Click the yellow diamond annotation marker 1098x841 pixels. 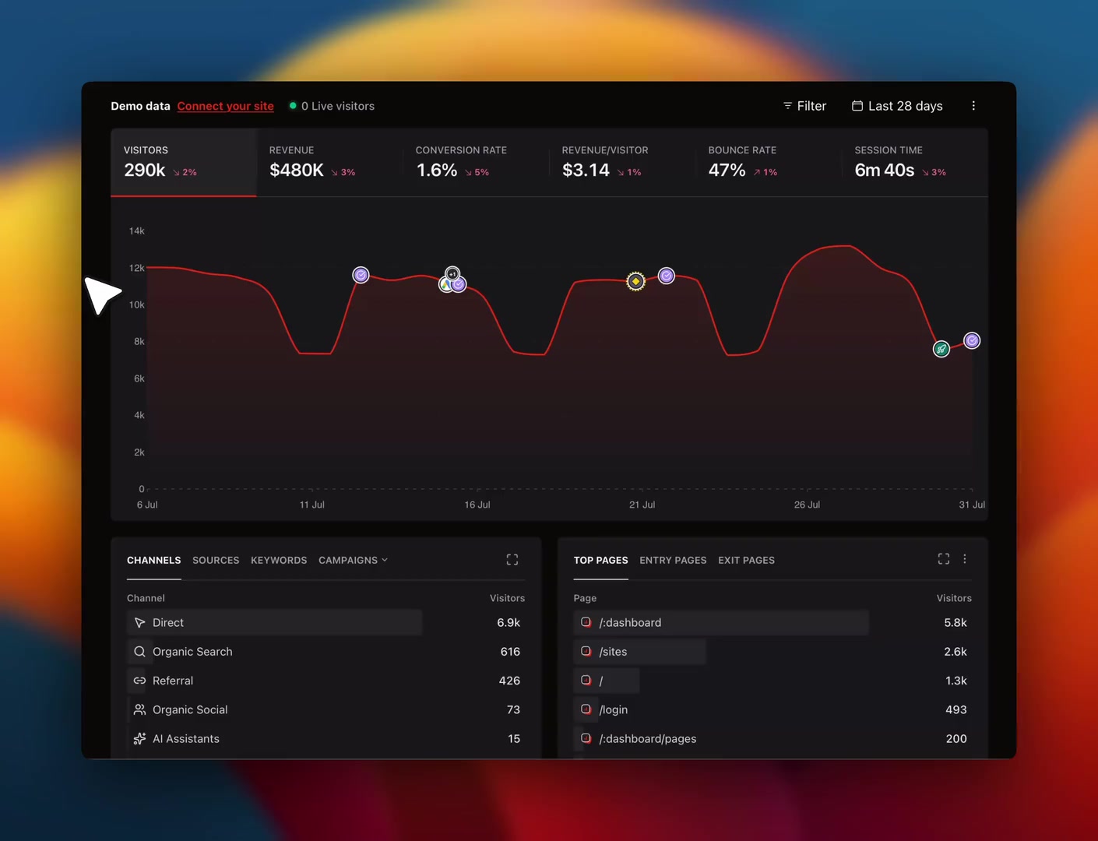point(635,281)
